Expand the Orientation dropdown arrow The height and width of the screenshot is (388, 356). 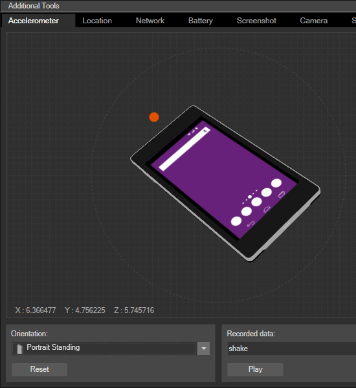[204, 349]
